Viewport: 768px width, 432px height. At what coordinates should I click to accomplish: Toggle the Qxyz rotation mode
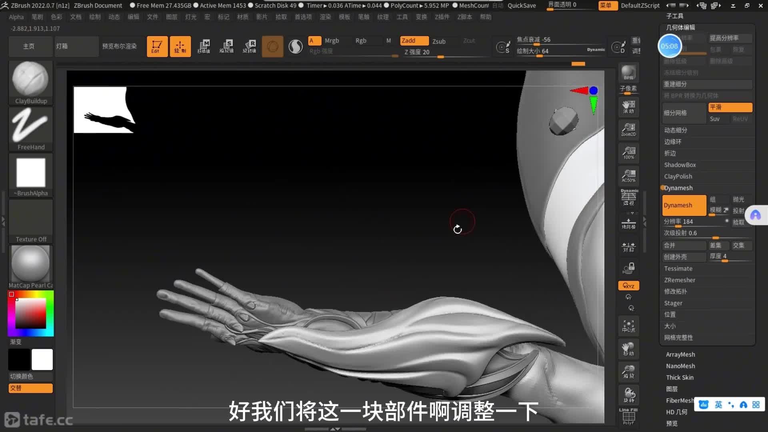pos(628,286)
